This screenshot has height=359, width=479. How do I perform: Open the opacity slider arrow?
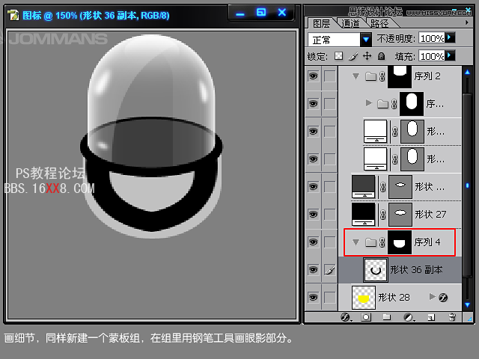pyautogui.click(x=451, y=37)
